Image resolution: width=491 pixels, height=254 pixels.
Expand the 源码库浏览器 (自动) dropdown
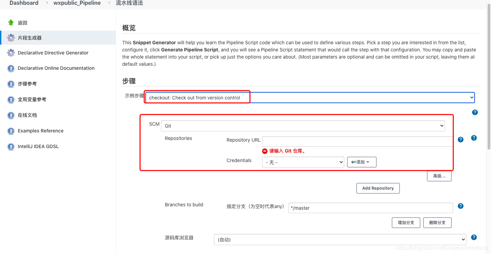pyautogui.click(x=340, y=239)
